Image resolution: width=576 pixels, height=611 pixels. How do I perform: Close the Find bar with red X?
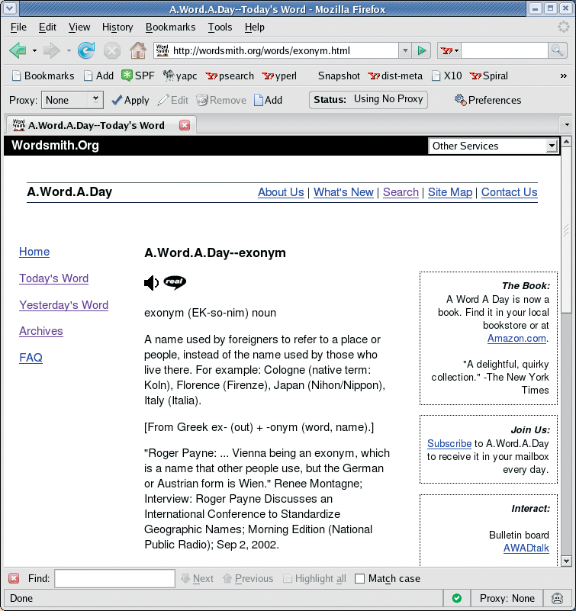click(x=14, y=578)
